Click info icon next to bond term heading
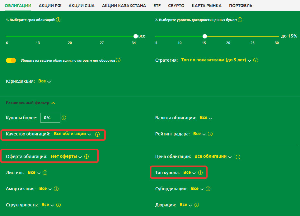The width and height of the screenshot is (300, 216). pyautogui.click(x=58, y=20)
